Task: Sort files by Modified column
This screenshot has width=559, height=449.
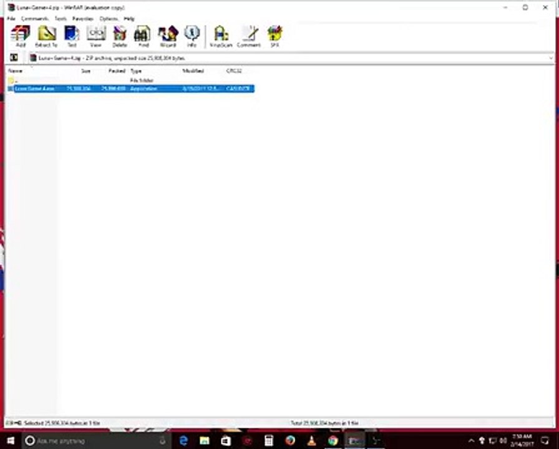Action: tap(193, 71)
